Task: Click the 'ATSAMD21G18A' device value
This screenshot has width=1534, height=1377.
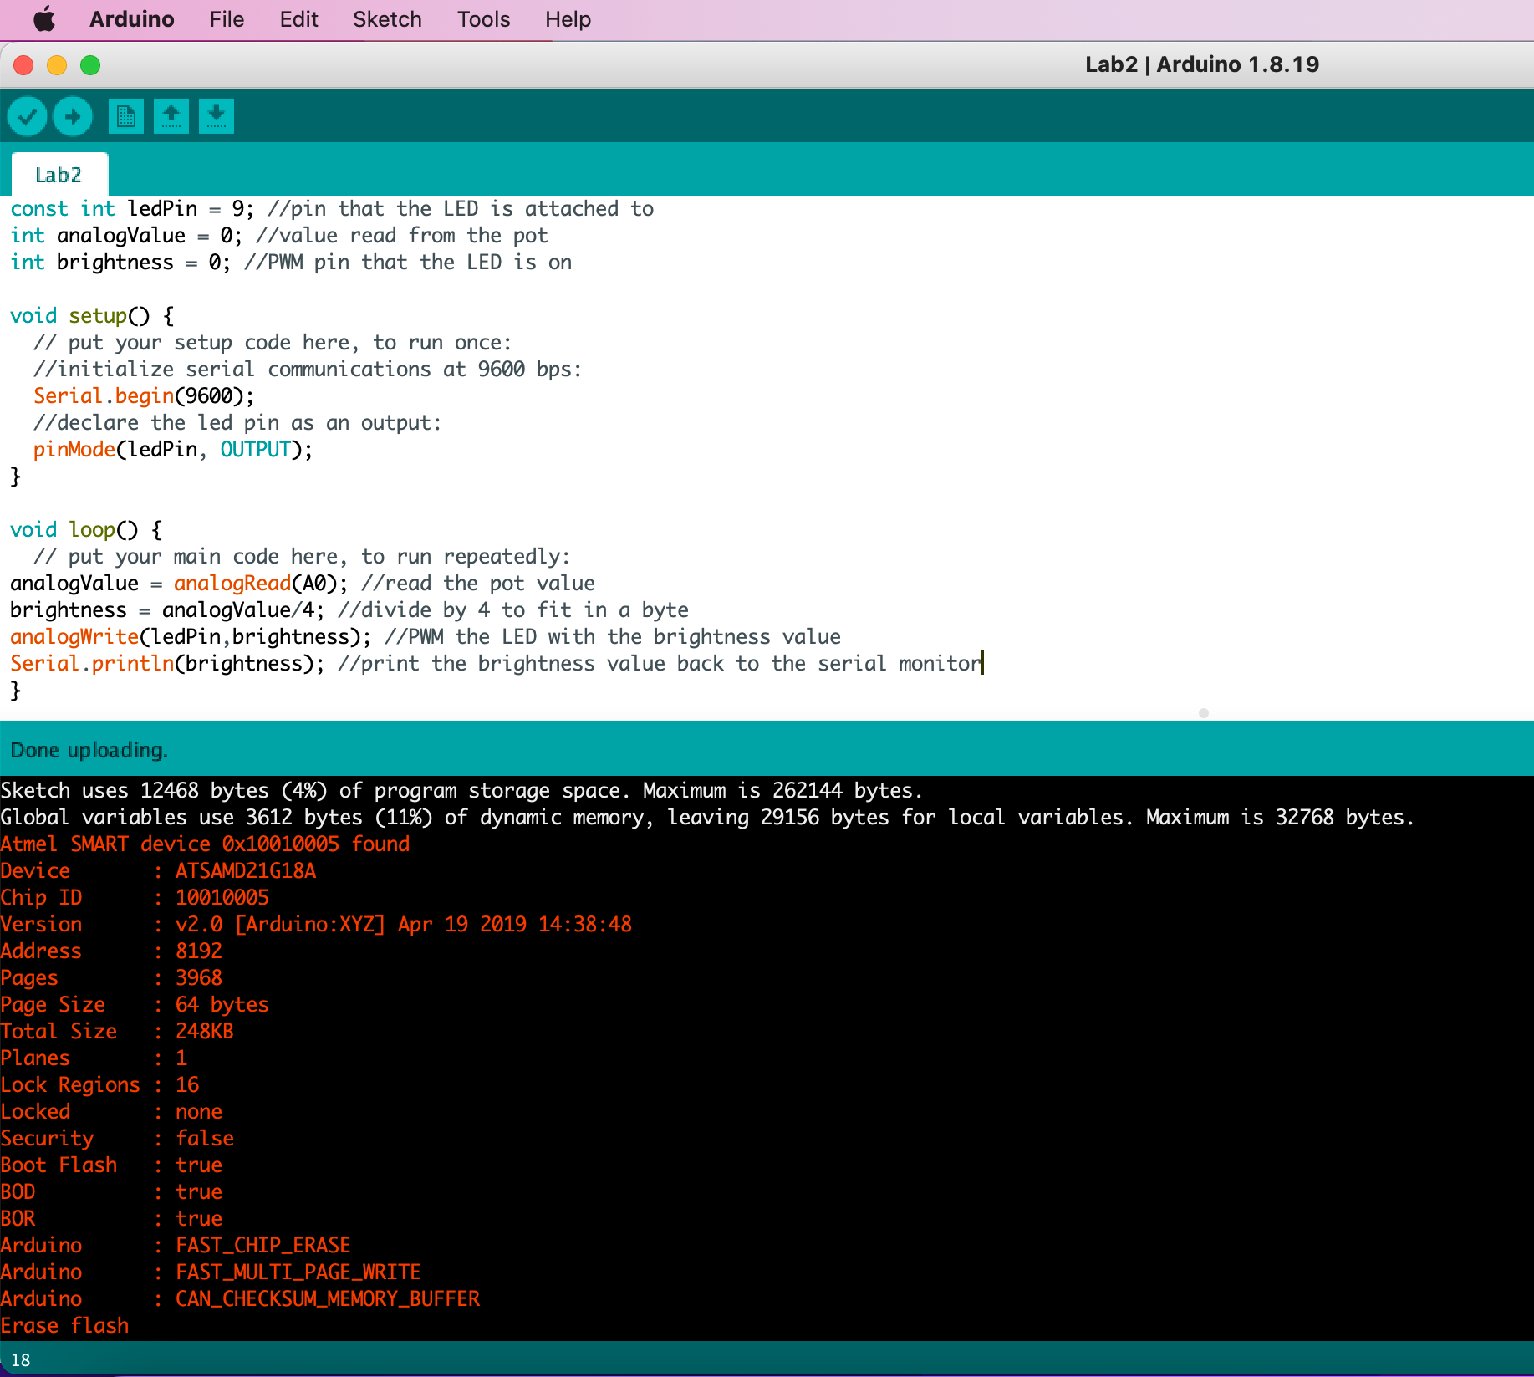Action: [x=246, y=870]
